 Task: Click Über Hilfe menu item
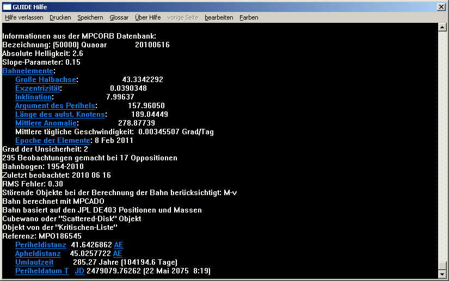point(147,17)
